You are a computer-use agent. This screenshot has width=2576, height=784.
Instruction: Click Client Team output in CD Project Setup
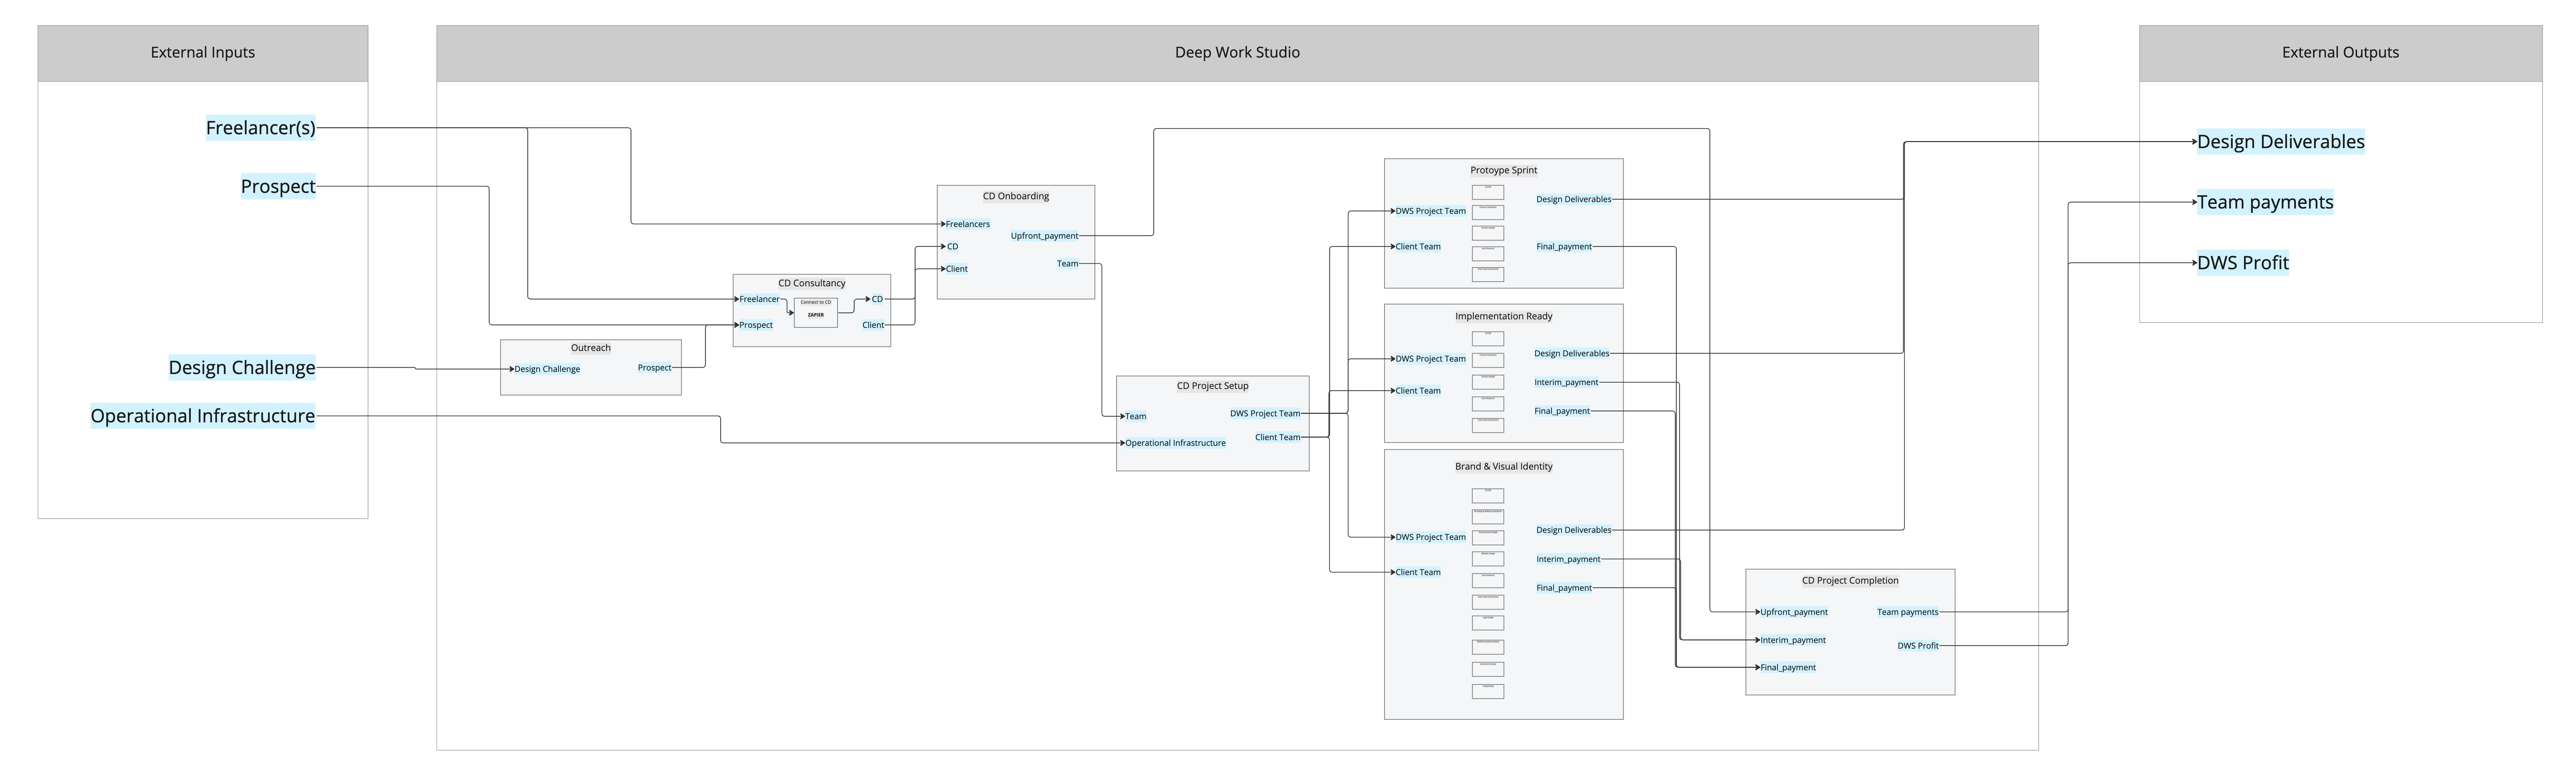[1278, 437]
